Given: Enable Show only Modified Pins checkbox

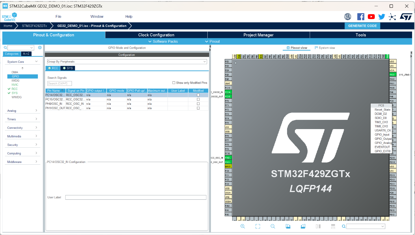Looking at the screenshot, I should (x=174, y=83).
